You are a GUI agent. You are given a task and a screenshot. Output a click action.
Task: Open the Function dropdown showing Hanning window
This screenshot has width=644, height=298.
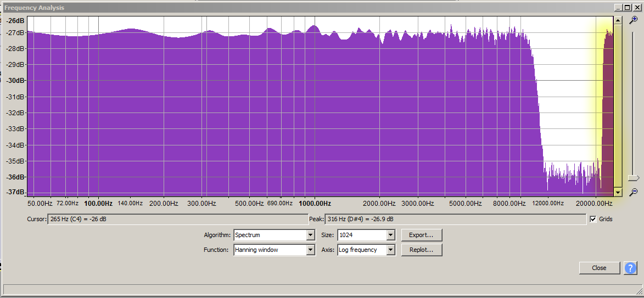pos(275,250)
